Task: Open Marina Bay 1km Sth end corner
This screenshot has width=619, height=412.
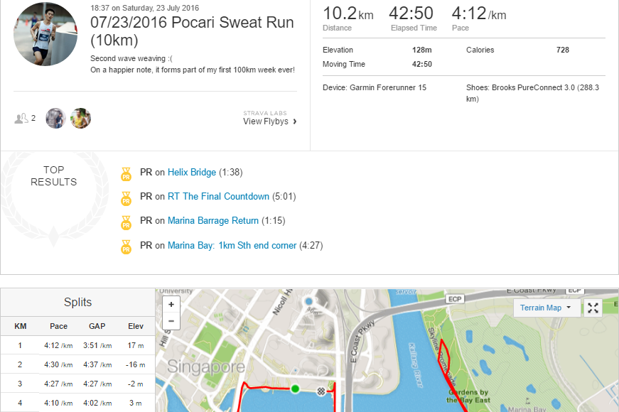Action: point(232,246)
